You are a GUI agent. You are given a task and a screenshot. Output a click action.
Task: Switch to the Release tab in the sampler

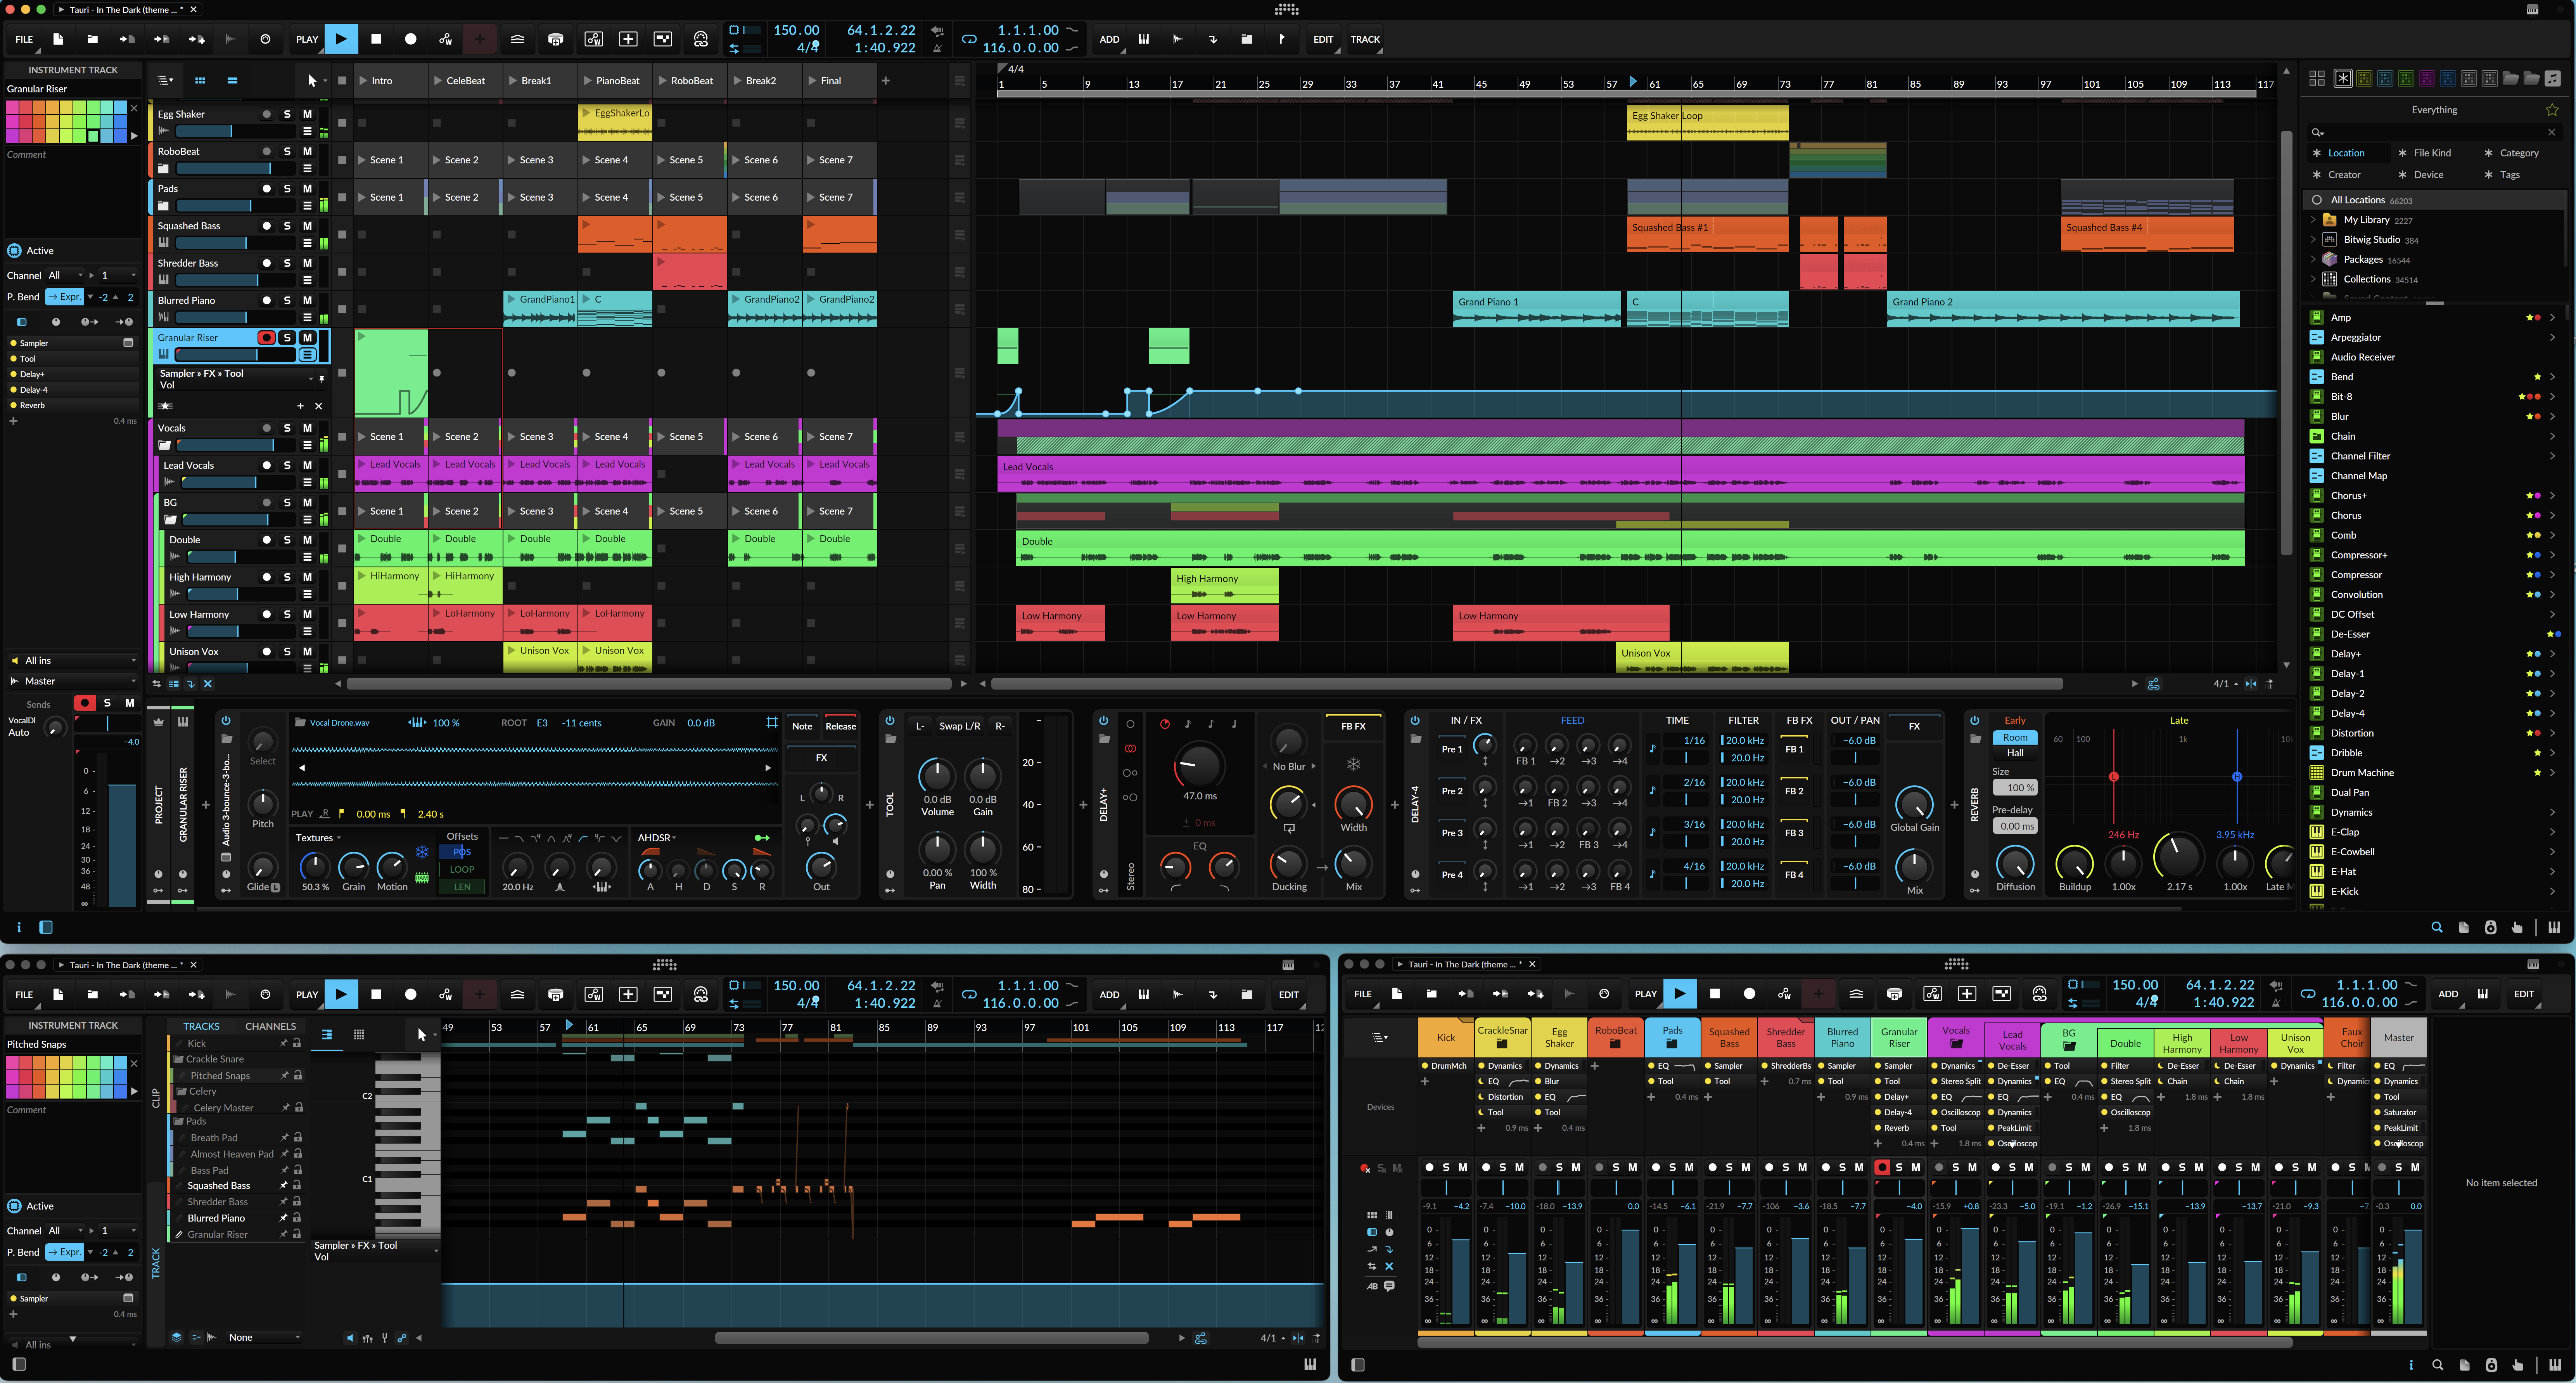[x=841, y=726]
